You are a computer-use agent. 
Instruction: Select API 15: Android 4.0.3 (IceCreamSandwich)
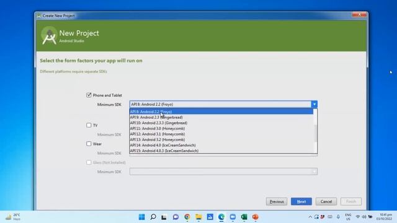pos(221,151)
